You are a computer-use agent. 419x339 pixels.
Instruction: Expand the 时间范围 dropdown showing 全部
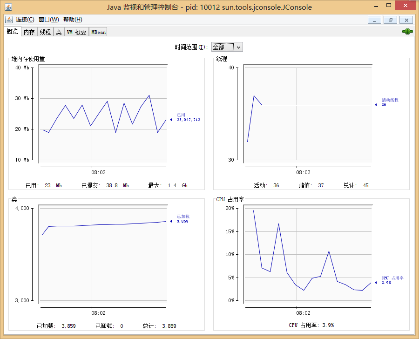[227, 47]
